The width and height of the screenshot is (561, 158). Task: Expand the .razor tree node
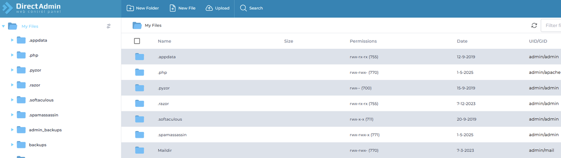coord(12,85)
